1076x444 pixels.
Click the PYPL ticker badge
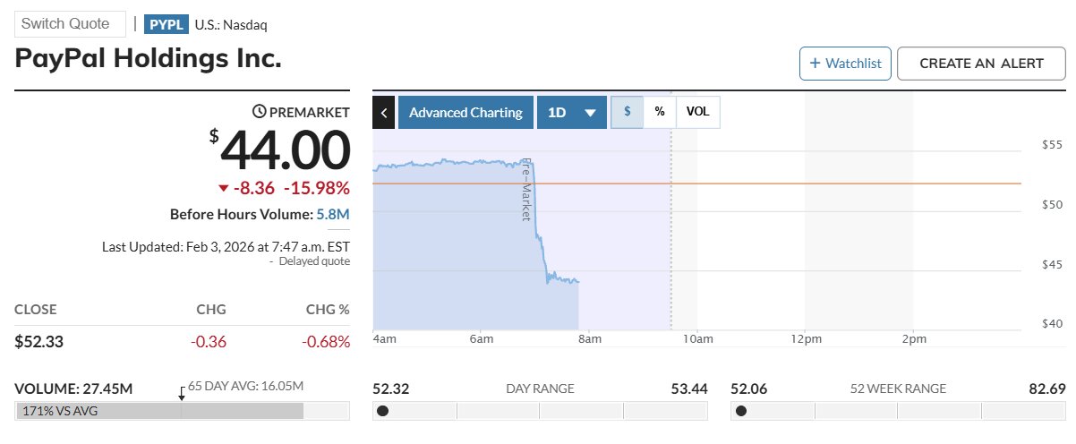[x=166, y=24]
